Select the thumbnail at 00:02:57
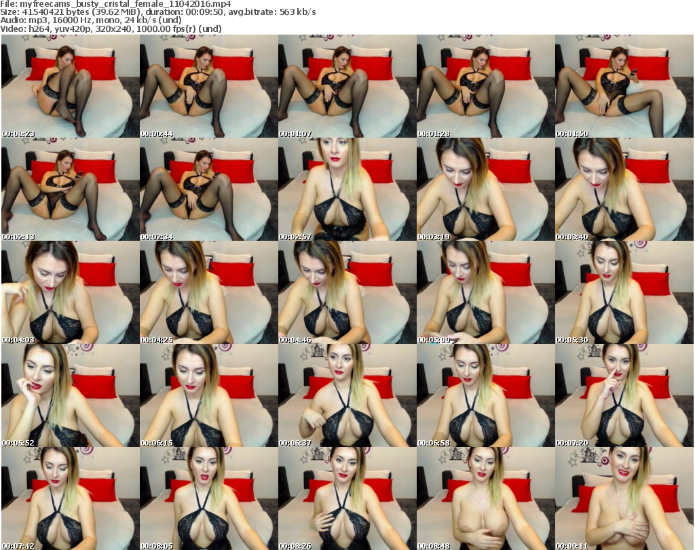Screen dimensions: 695x550 coord(347,190)
